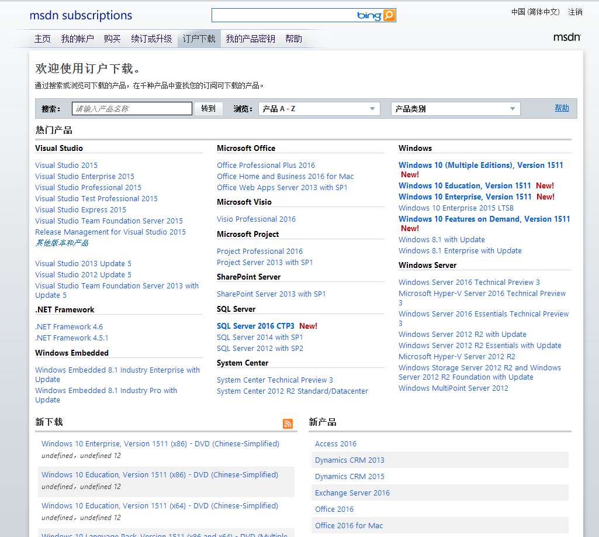Open .NET Framework 4.5.1 link
The width and height of the screenshot is (599, 537).
click(x=72, y=338)
